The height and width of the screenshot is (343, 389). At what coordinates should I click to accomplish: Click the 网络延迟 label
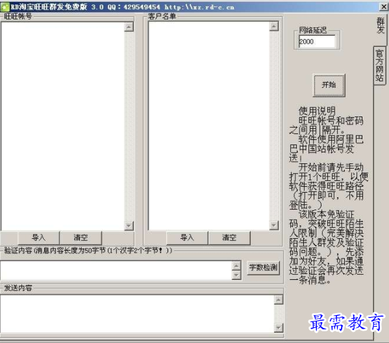coord(313,30)
